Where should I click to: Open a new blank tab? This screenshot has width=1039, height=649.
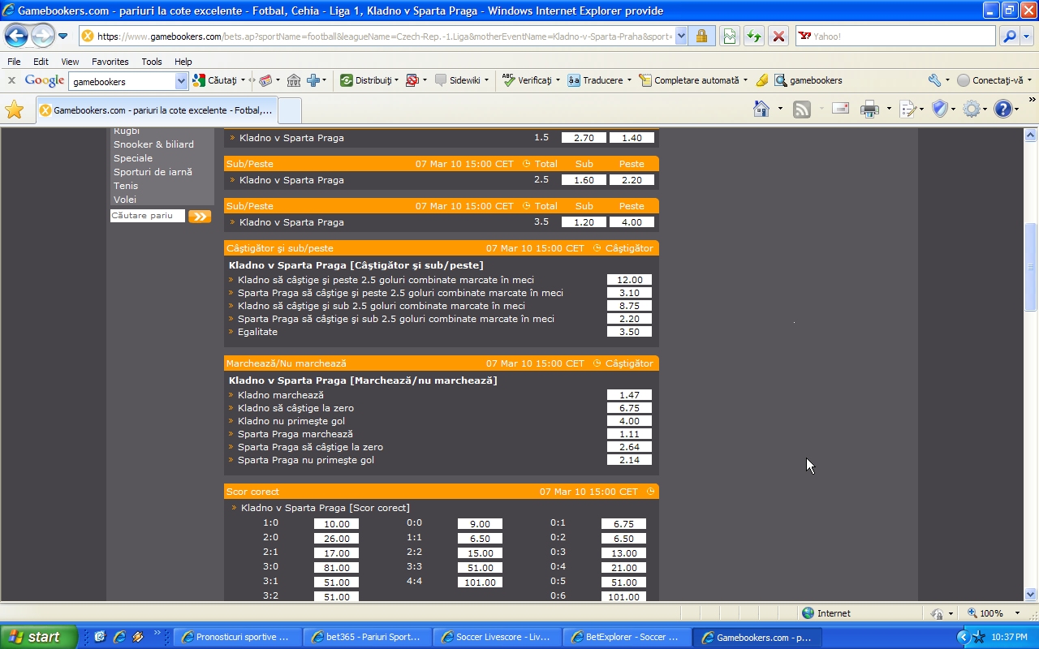click(290, 110)
